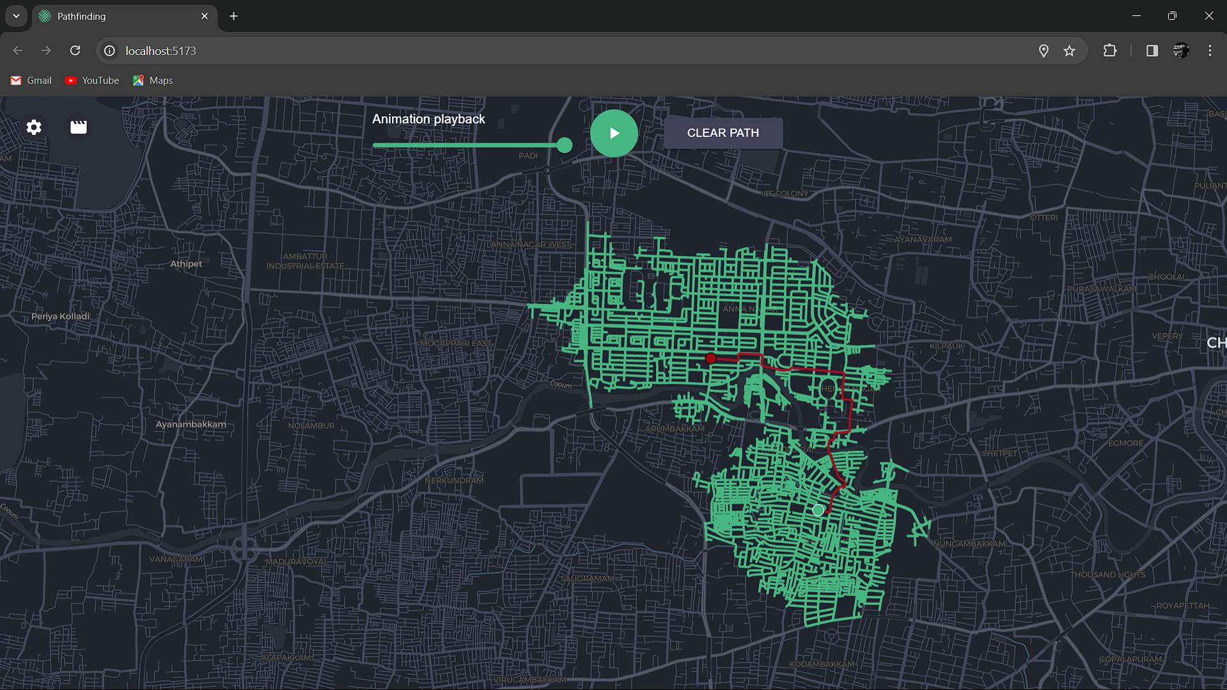Open the Maps bookmark

coord(153,81)
